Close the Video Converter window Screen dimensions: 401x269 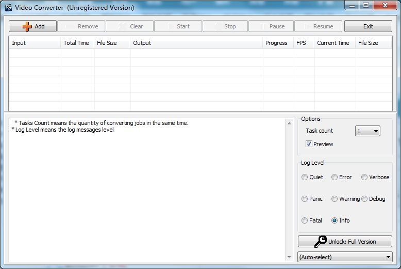(x=385, y=6)
